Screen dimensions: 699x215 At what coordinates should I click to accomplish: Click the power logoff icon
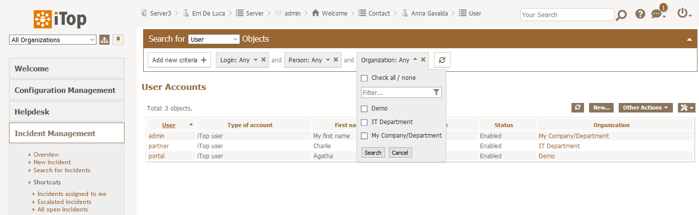click(x=683, y=14)
